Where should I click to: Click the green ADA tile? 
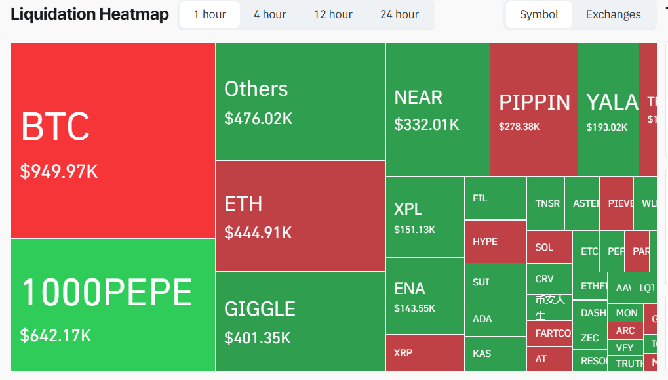pos(495,319)
